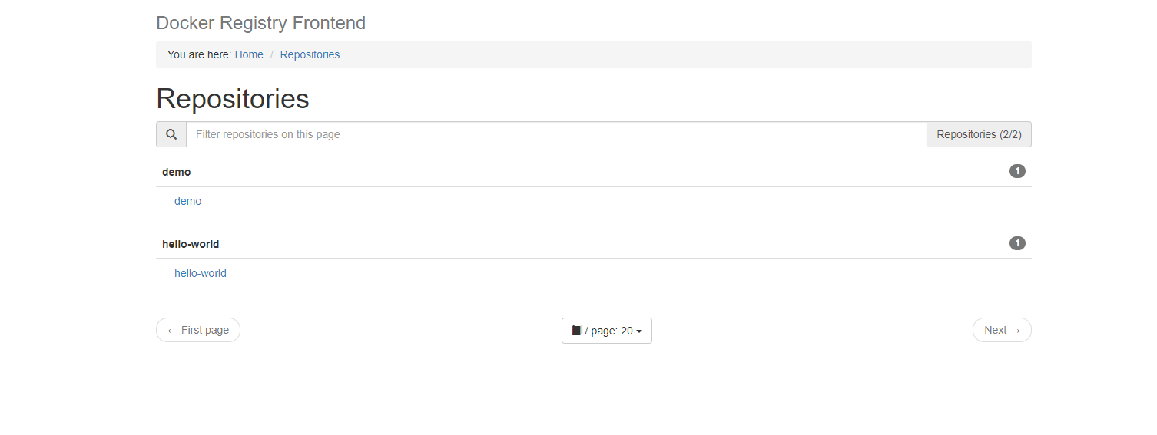Screen dimensions: 1157x435
Task: Click the count badge on demo row
Action: (1017, 171)
